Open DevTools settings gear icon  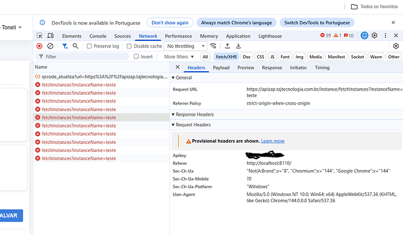coord(374,36)
